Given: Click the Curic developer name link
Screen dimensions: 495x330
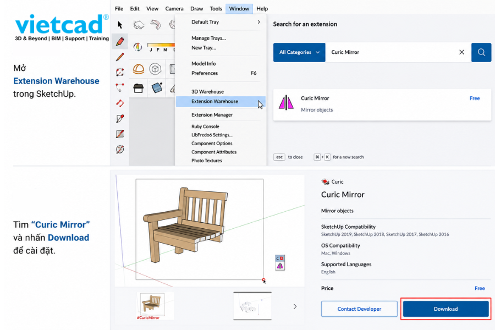Looking at the screenshot, I should coord(337,182).
